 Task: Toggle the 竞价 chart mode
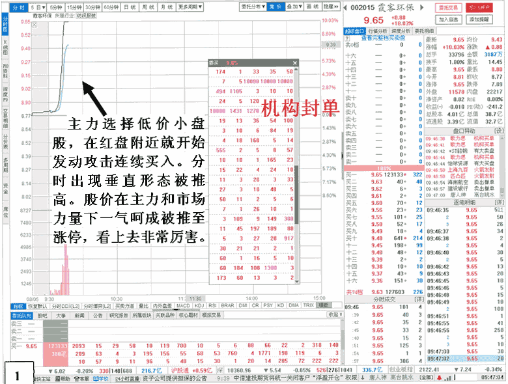275,7
